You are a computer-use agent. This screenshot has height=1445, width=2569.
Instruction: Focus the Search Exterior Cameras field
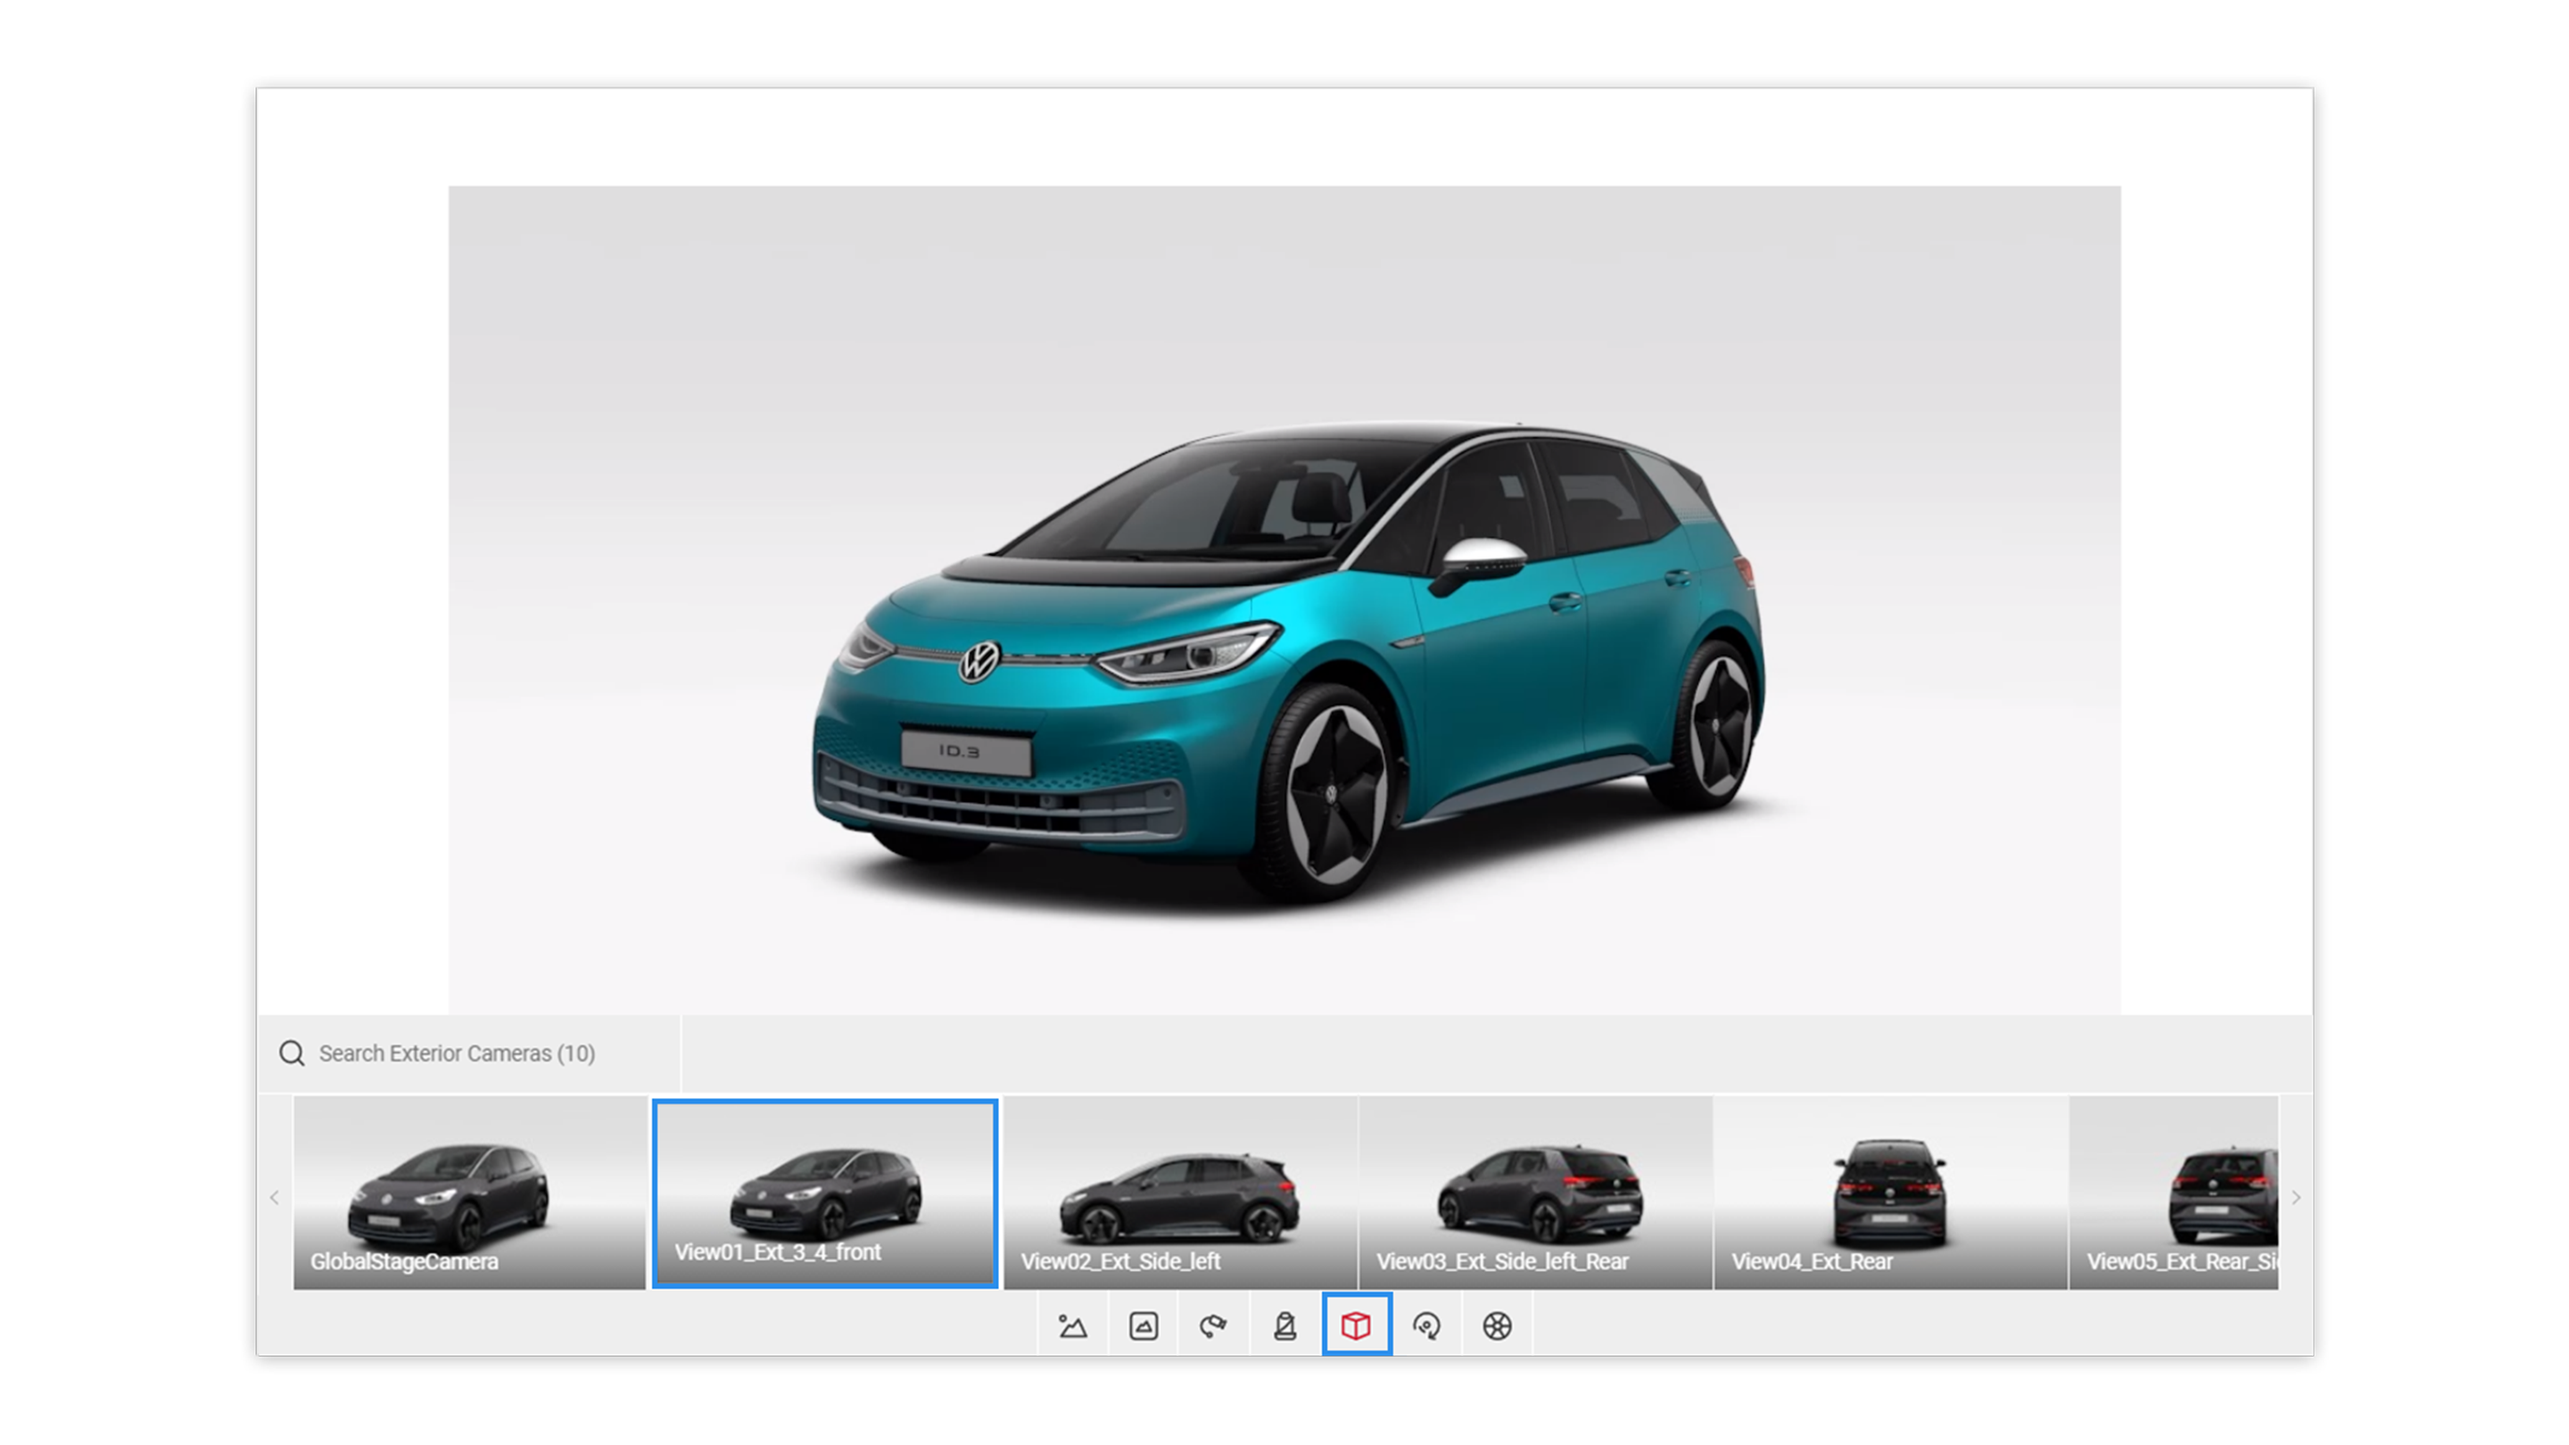tap(468, 1053)
